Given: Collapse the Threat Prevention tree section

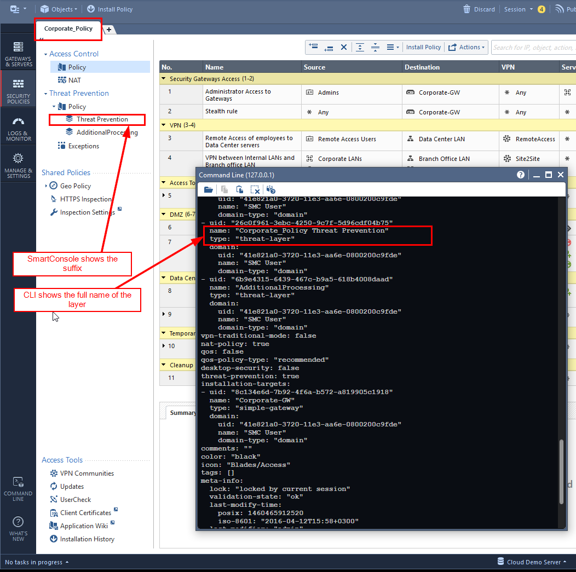Looking at the screenshot, I should coord(45,94).
